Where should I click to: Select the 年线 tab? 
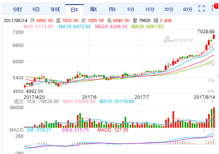coord(55,10)
